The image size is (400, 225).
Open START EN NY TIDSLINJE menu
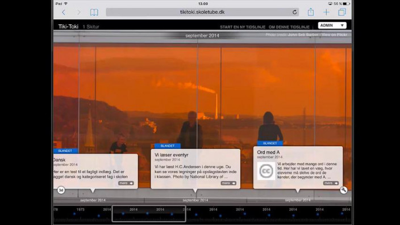coord(243,27)
